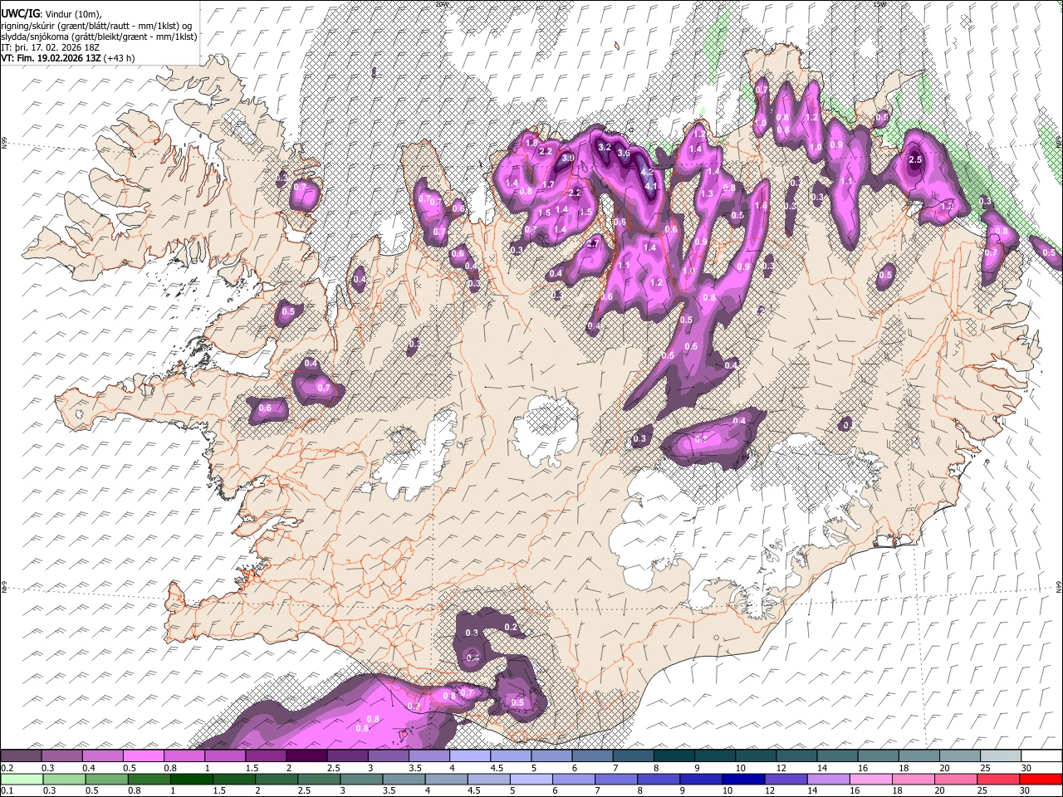Click the dark teal 8 swatch in upper legend row
This screenshot has height=797, width=1063.
click(674, 756)
